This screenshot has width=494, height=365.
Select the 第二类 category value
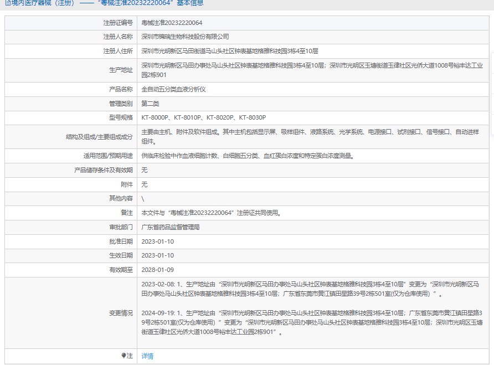pos(150,104)
